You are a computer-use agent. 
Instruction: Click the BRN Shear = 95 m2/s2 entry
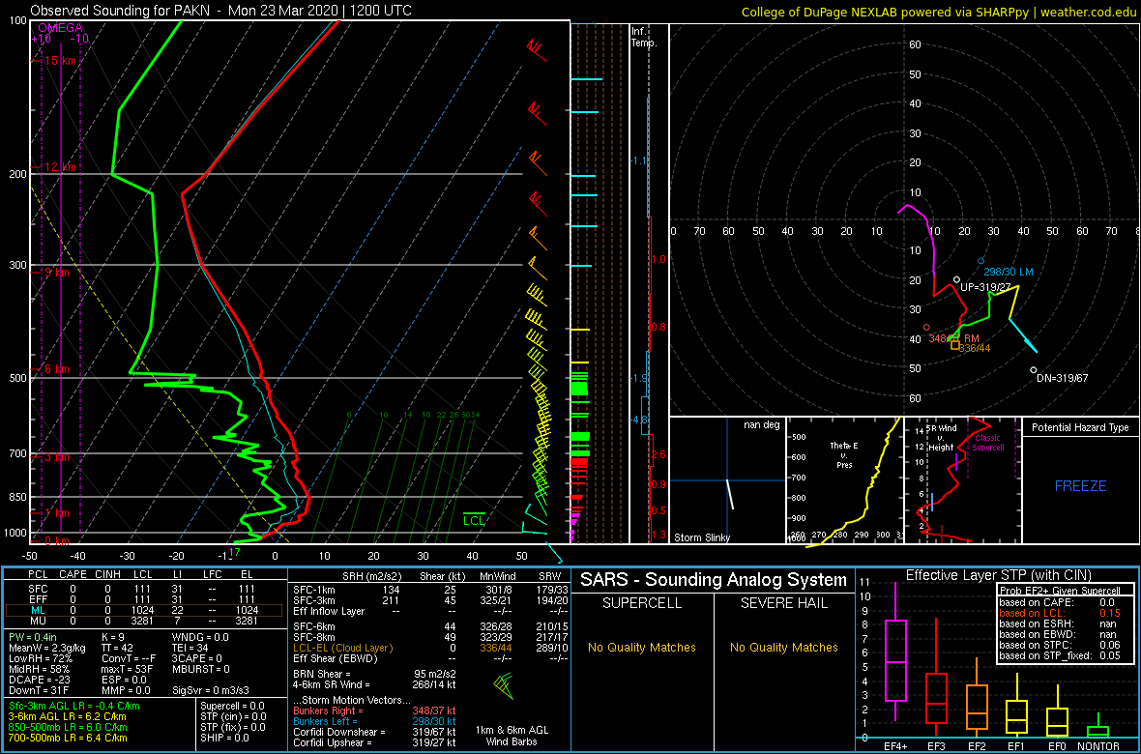[374, 674]
